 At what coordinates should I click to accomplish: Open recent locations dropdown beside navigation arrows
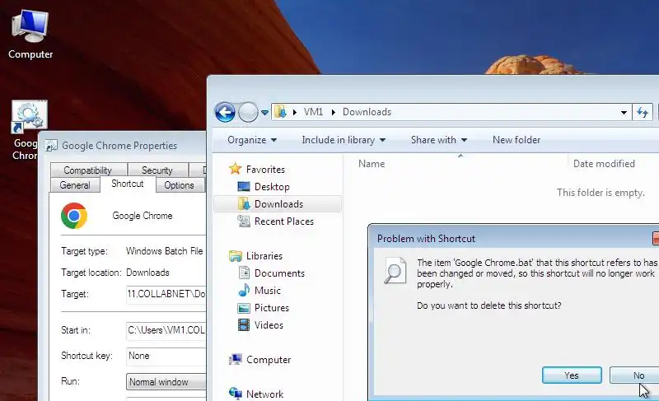tap(264, 113)
